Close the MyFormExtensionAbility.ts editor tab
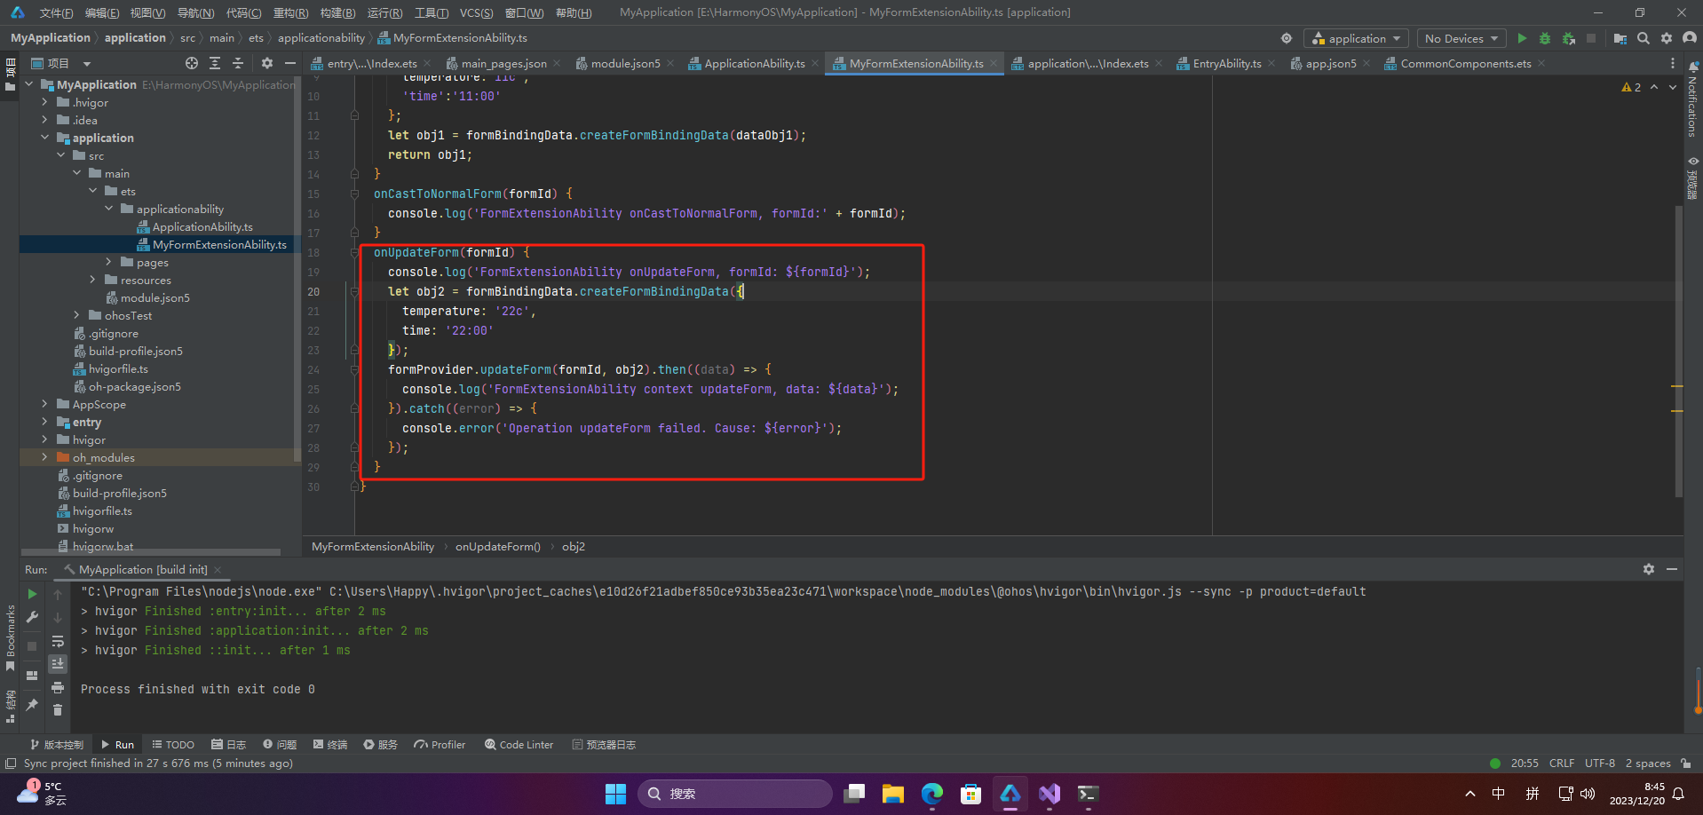 [994, 63]
